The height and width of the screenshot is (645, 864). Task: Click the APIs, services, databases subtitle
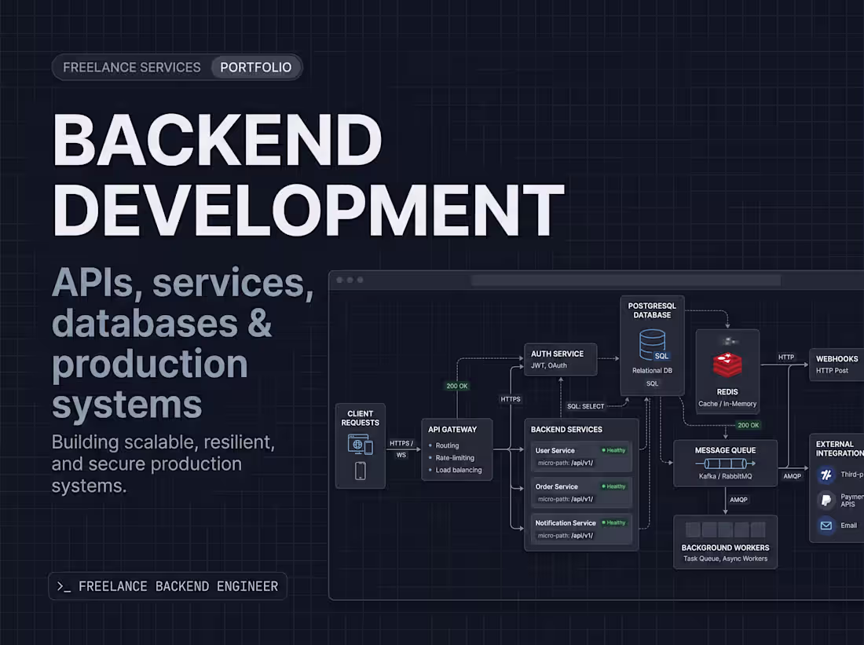click(182, 343)
